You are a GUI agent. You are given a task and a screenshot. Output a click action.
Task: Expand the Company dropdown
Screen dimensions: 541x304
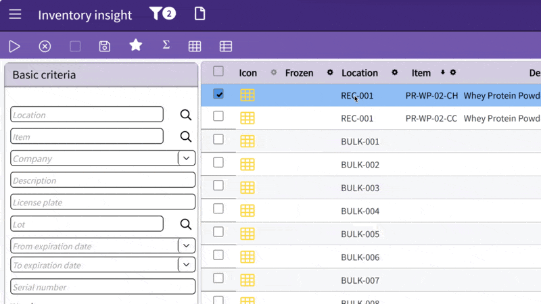click(x=187, y=158)
